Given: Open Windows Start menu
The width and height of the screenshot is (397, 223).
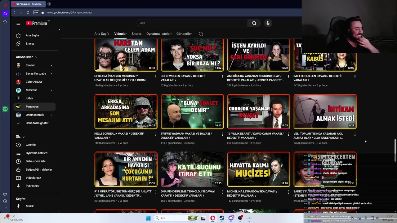Looking at the screenshot, I should point(148,218).
